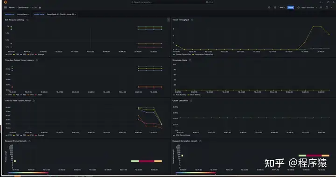
Task: Open the three-dot menu of the E2E Request Latency panel
Action: coord(168,20)
